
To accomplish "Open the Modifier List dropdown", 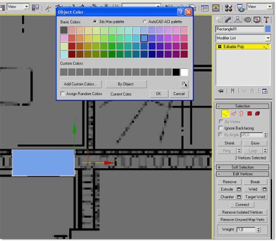I will 268,38.
